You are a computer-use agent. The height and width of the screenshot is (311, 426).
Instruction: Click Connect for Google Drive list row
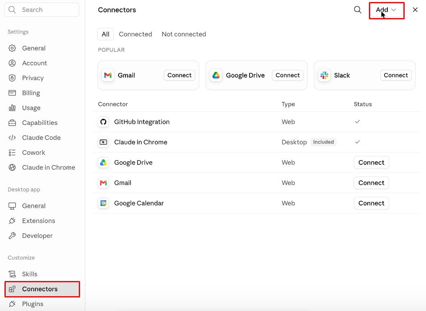click(371, 163)
